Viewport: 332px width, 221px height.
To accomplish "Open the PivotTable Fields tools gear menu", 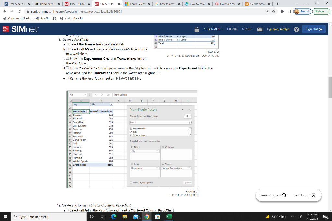I will click(x=187, y=116).
